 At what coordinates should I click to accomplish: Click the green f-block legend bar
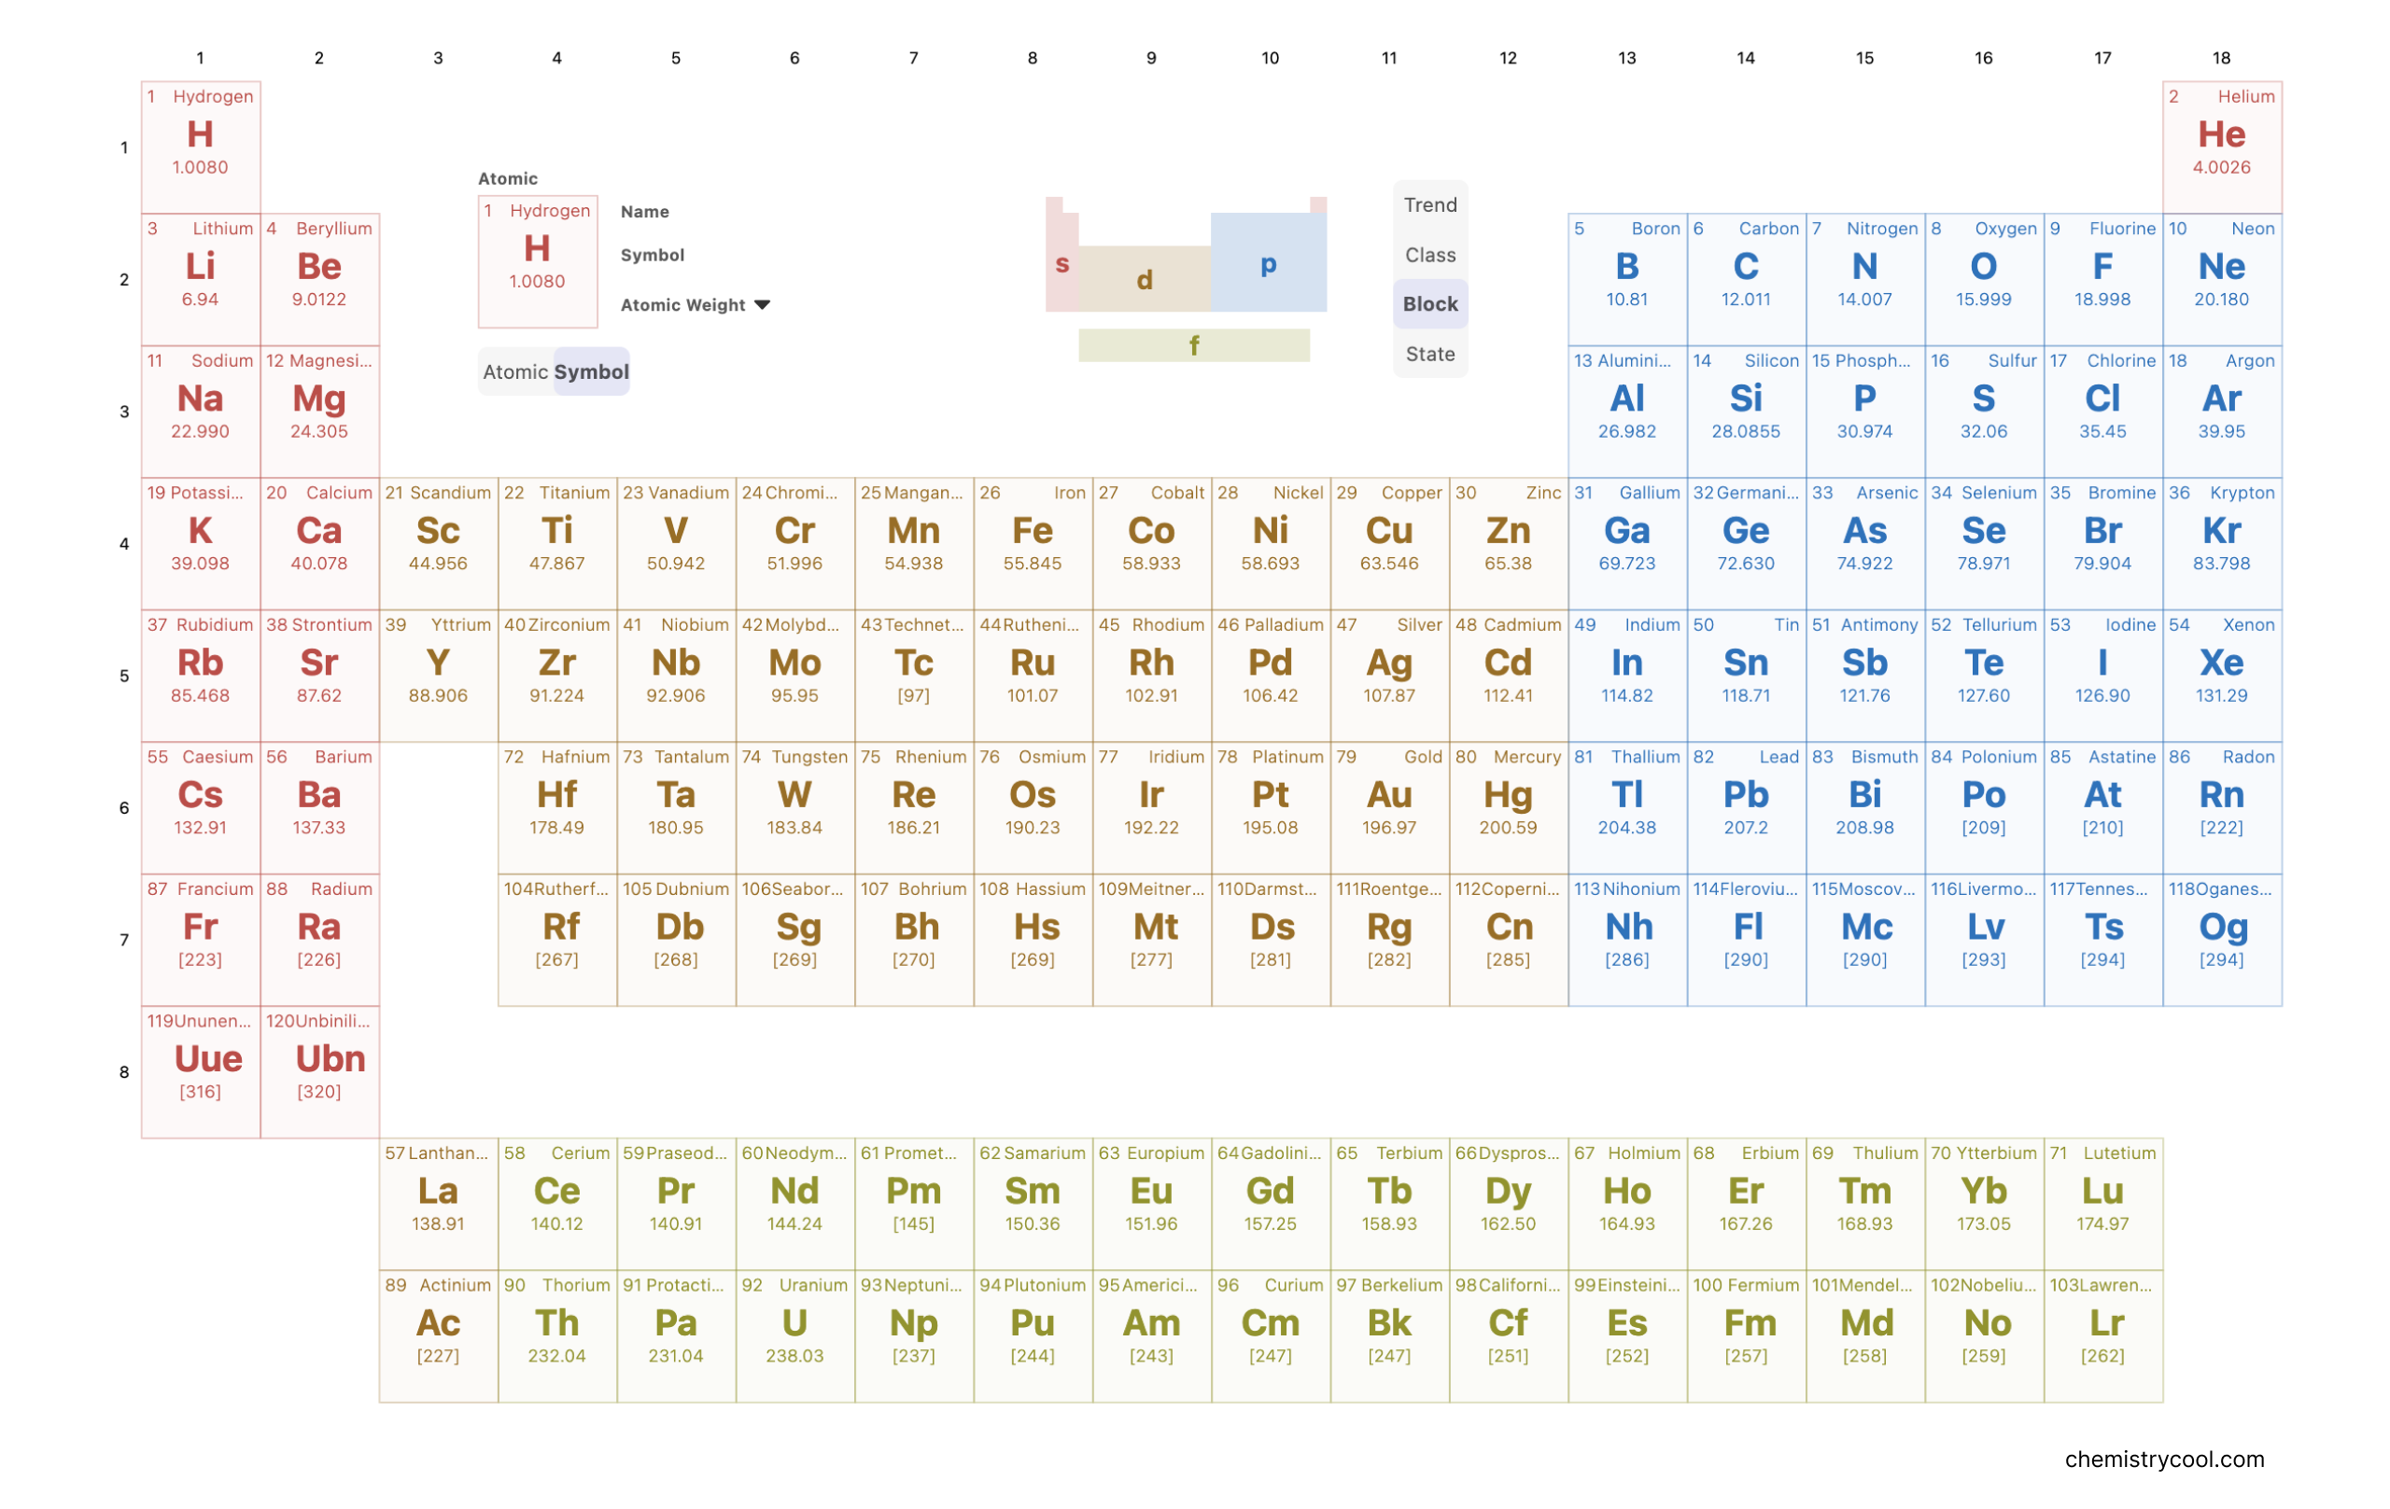1194,345
